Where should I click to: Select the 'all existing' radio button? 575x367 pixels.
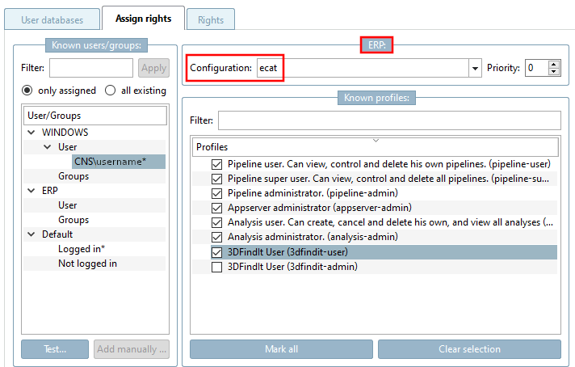point(111,91)
